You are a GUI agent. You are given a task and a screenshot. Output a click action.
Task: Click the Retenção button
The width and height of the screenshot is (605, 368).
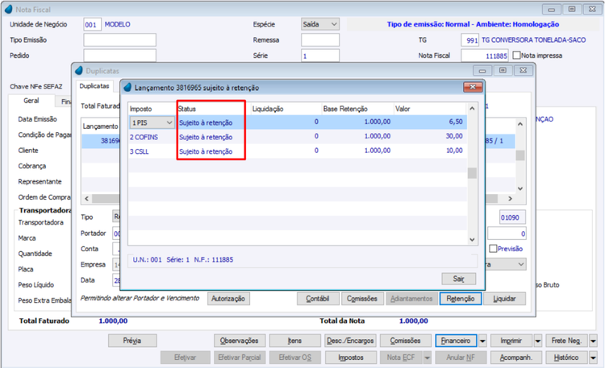click(x=461, y=299)
